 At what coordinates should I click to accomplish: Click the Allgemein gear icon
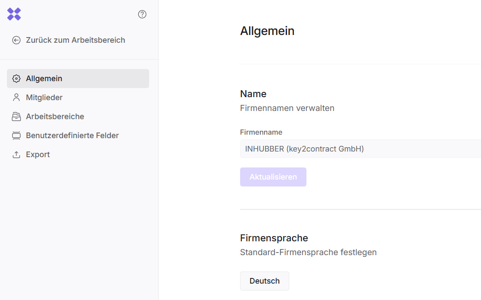point(16,79)
